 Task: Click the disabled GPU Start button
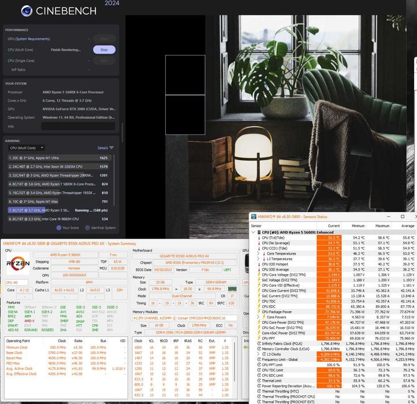(x=104, y=39)
